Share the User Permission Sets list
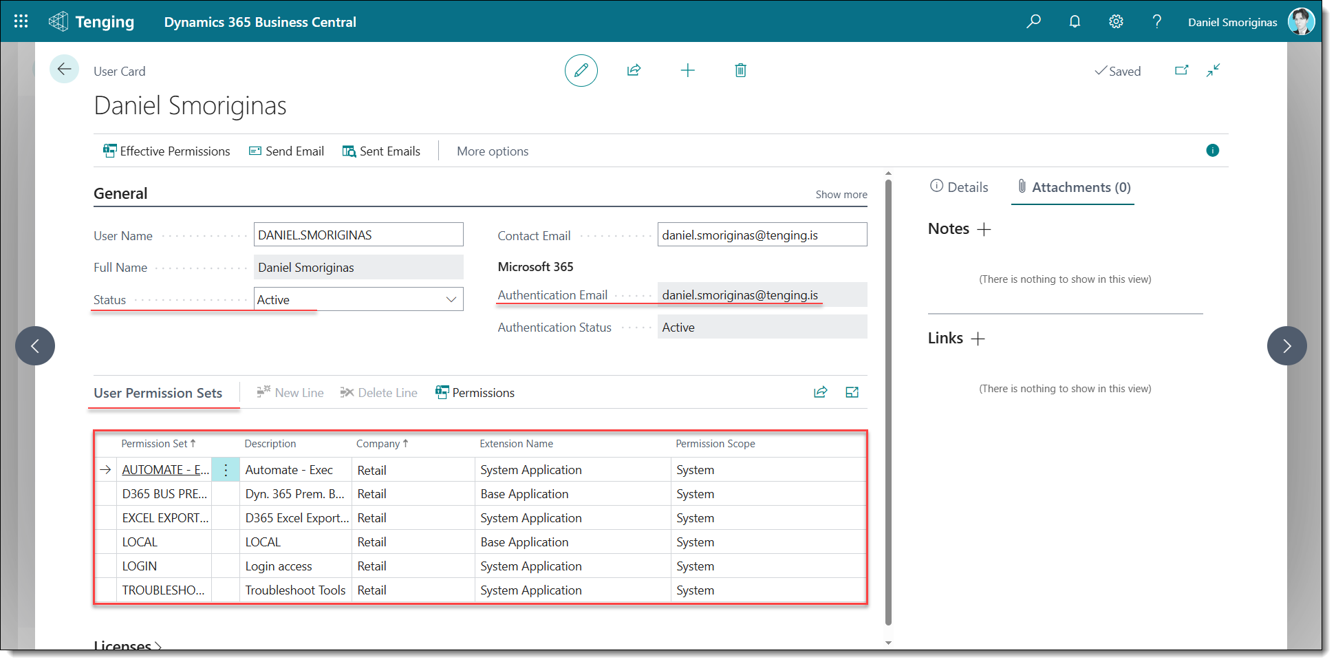This screenshot has height=664, width=1336. pyautogui.click(x=821, y=392)
